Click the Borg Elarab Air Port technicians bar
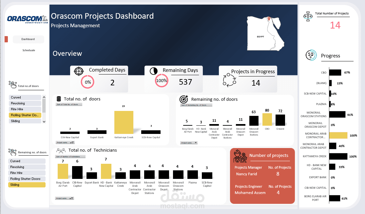 tap(63, 171)
